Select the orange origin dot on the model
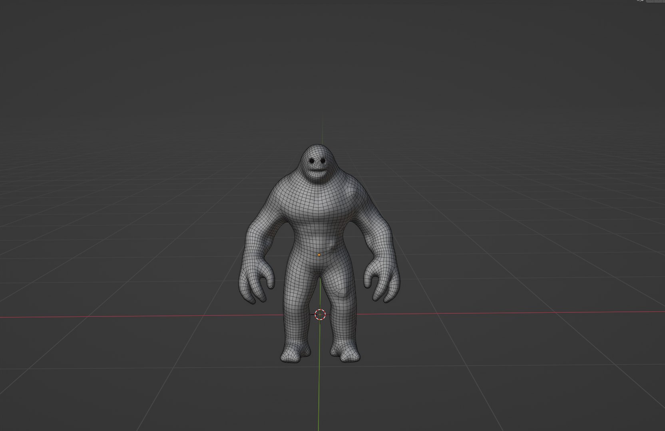 pyautogui.click(x=319, y=254)
